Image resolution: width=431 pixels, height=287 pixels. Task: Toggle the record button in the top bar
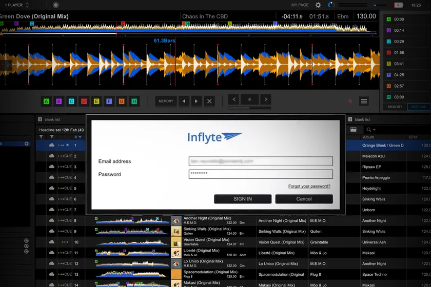point(55,5)
